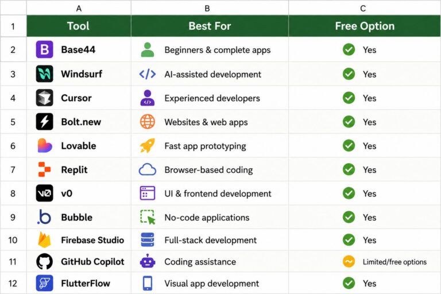Click the window layout icon beside UI & frontend

[148, 194]
